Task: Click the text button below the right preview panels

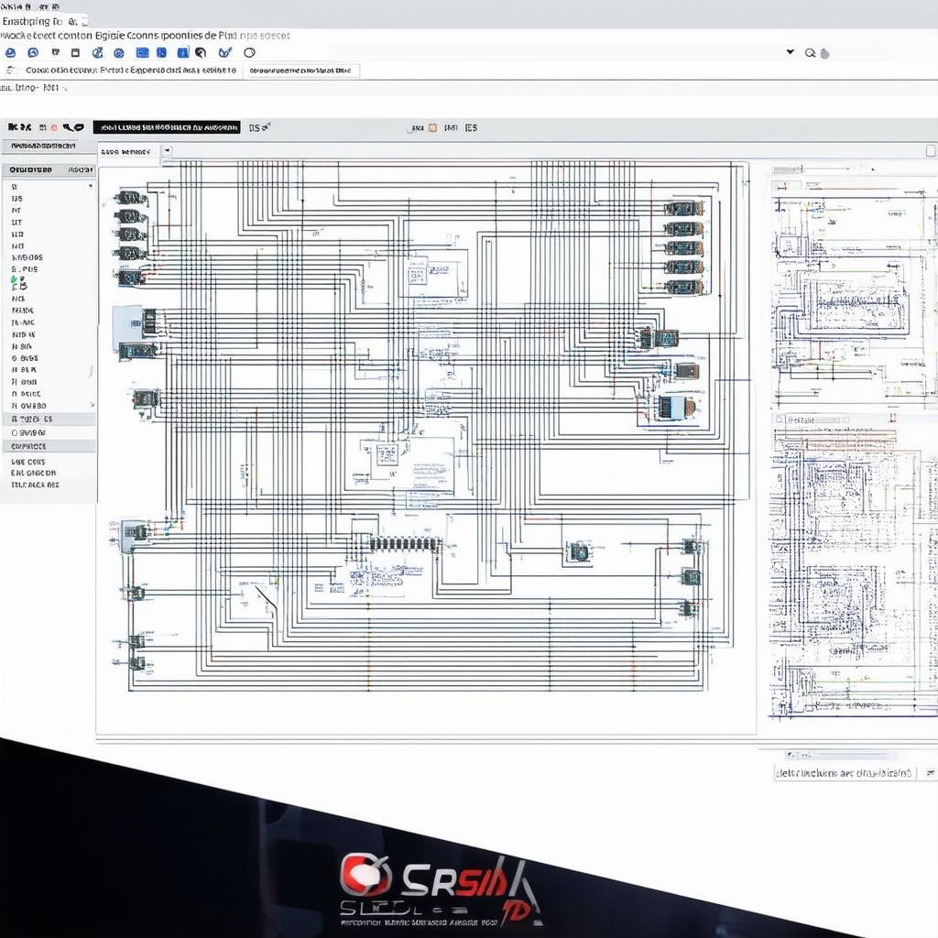Action: click(844, 773)
